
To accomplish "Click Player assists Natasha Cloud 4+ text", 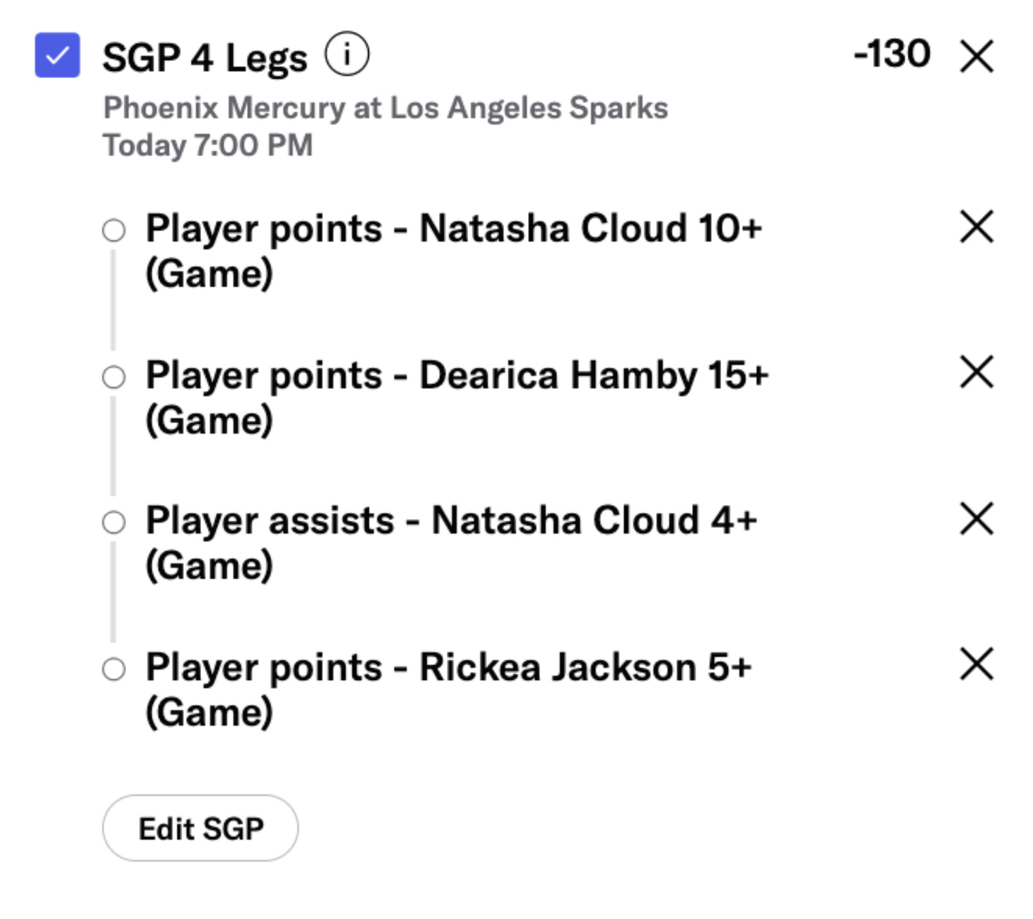I will [x=451, y=542].
